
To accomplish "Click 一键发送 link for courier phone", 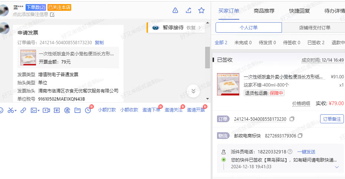I will point(306,152).
